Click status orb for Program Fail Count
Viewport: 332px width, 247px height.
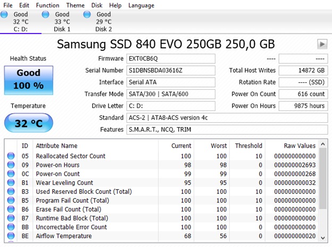pos(11,200)
